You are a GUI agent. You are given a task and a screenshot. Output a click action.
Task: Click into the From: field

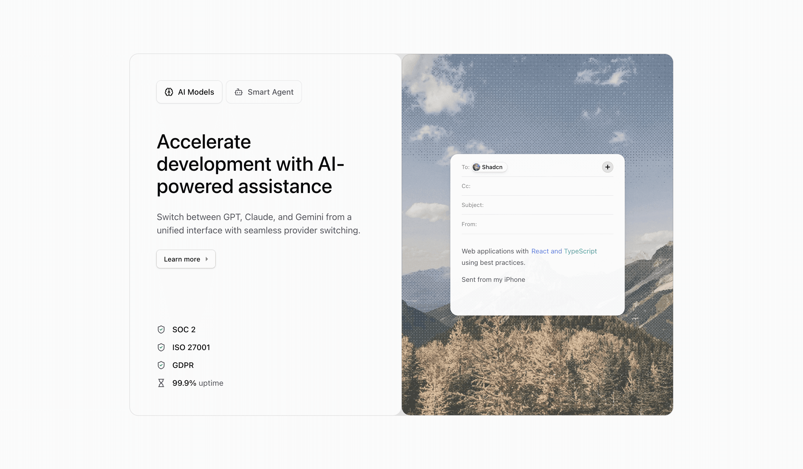click(537, 224)
